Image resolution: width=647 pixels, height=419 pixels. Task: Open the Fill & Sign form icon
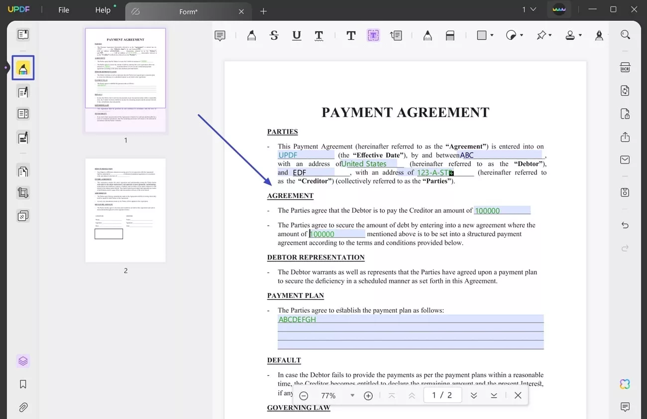click(23, 137)
